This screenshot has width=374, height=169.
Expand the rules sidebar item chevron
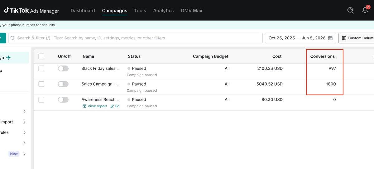click(25, 132)
